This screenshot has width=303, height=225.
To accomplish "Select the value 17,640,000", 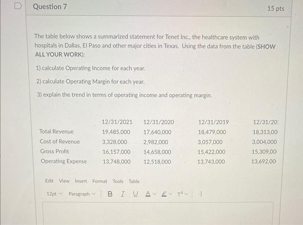I will [x=157, y=132].
